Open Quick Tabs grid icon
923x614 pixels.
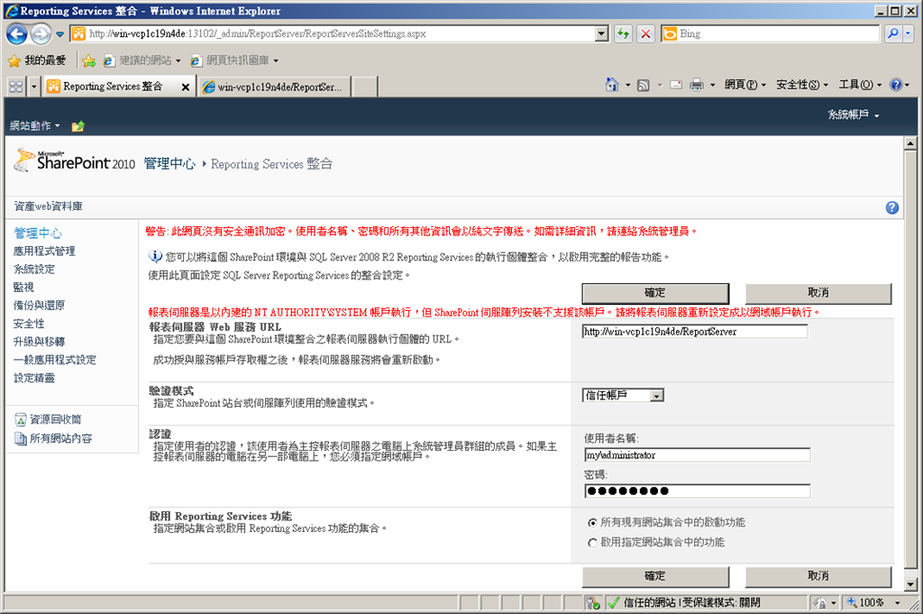16,87
